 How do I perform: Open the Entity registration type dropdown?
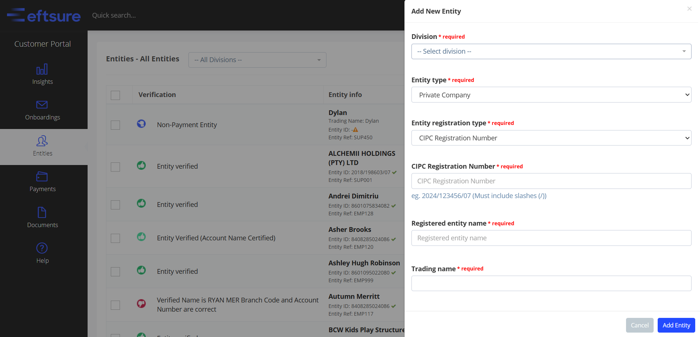551,138
